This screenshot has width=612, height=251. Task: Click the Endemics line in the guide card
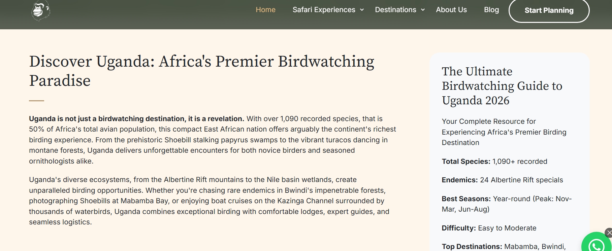click(502, 180)
